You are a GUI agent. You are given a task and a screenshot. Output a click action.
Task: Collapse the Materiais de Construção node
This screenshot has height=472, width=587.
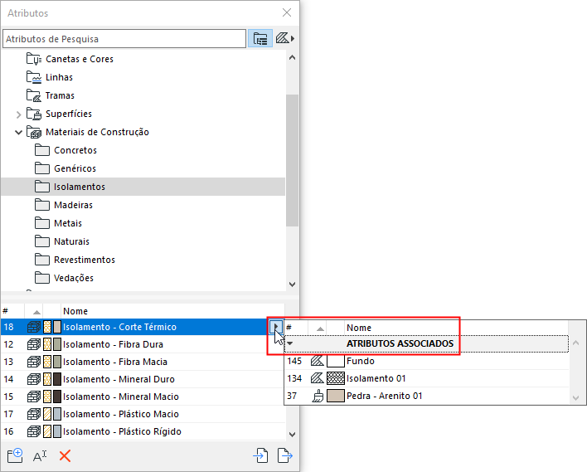tap(19, 132)
